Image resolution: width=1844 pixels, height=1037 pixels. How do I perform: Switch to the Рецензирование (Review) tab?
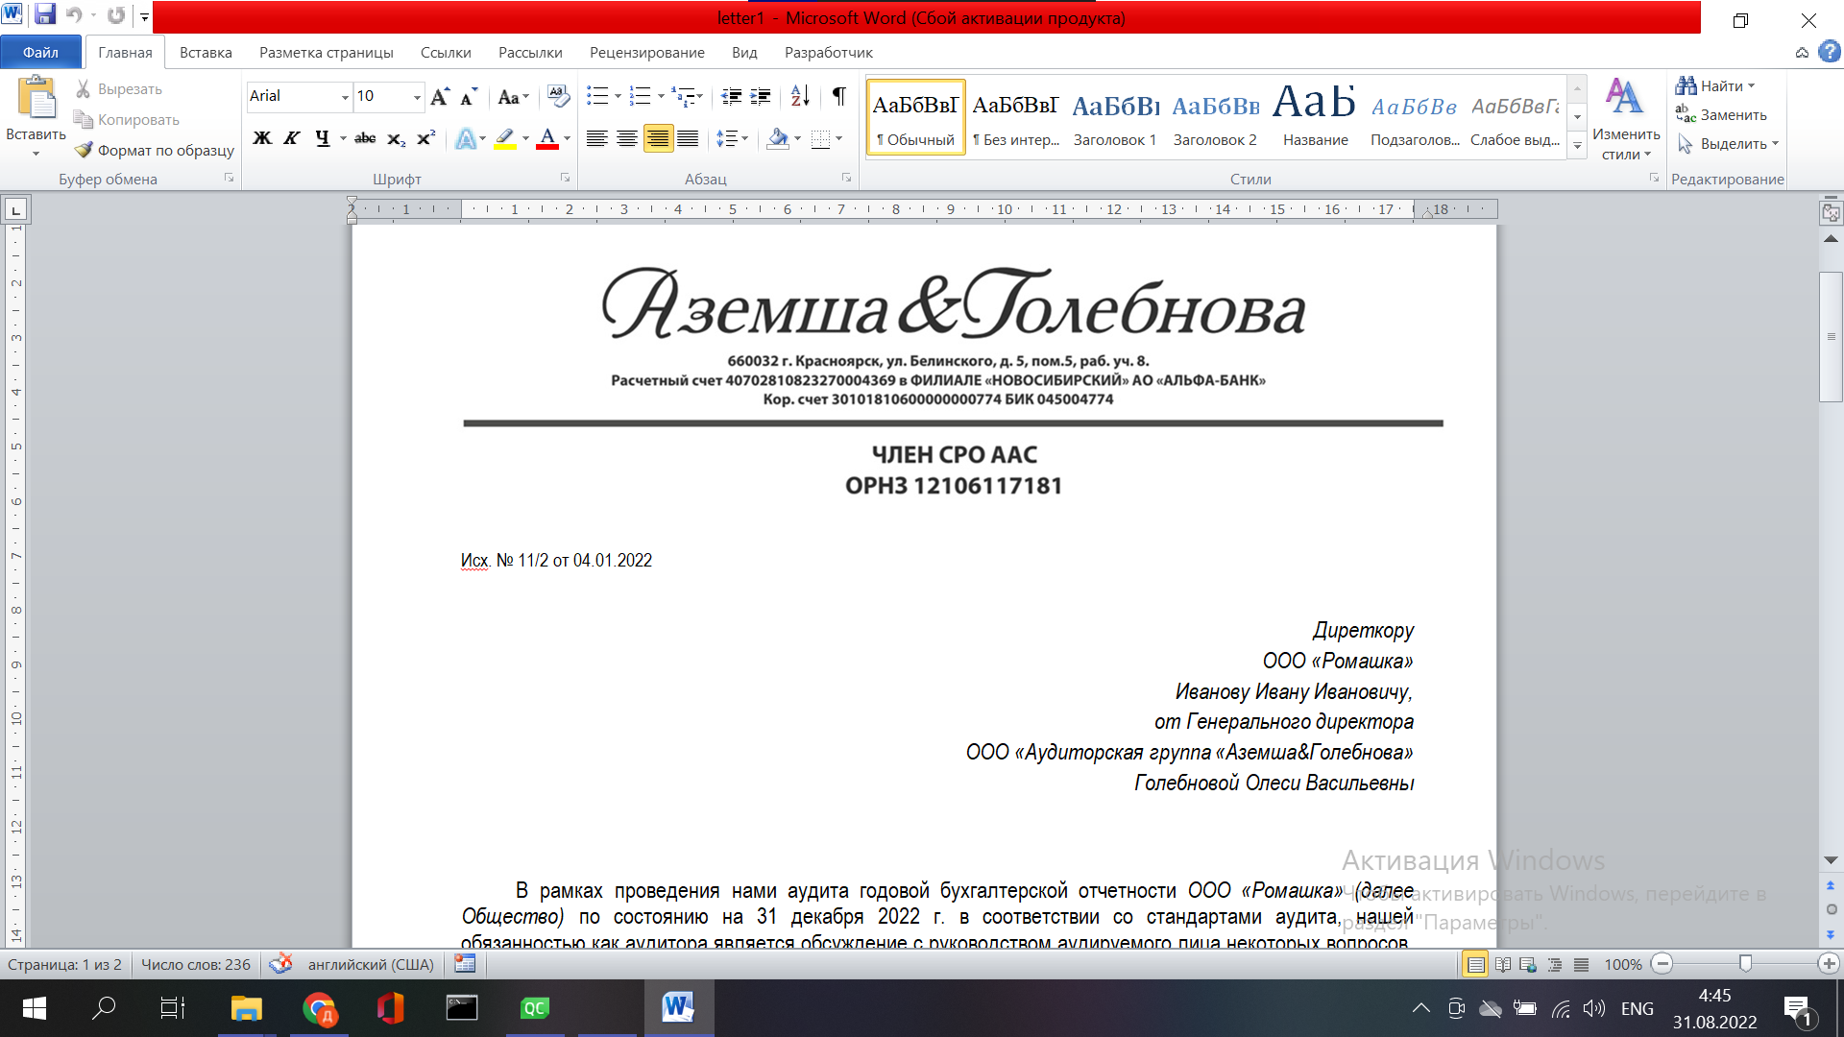646,52
